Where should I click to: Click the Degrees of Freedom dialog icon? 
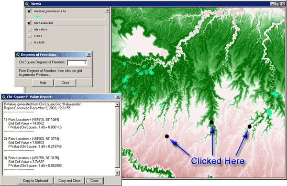(18, 54)
